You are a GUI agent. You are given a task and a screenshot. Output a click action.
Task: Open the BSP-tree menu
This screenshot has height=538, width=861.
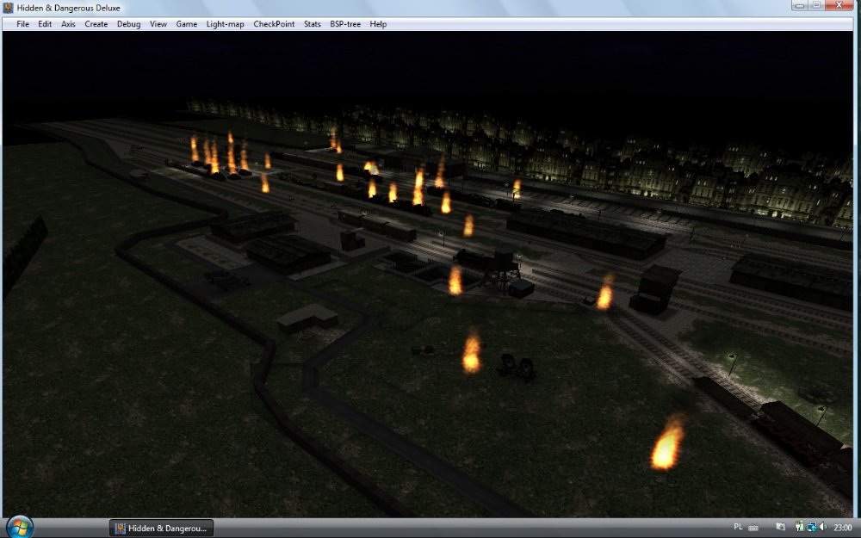(x=345, y=24)
